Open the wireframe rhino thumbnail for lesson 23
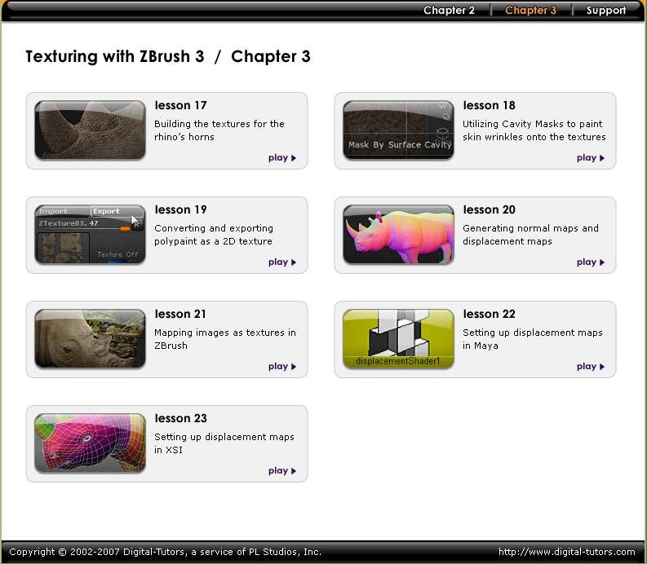Screen dimensions: 647x564 [x=91, y=443]
